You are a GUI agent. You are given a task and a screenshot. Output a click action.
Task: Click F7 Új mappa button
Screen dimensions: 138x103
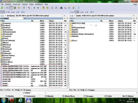click(x=89, y=96)
